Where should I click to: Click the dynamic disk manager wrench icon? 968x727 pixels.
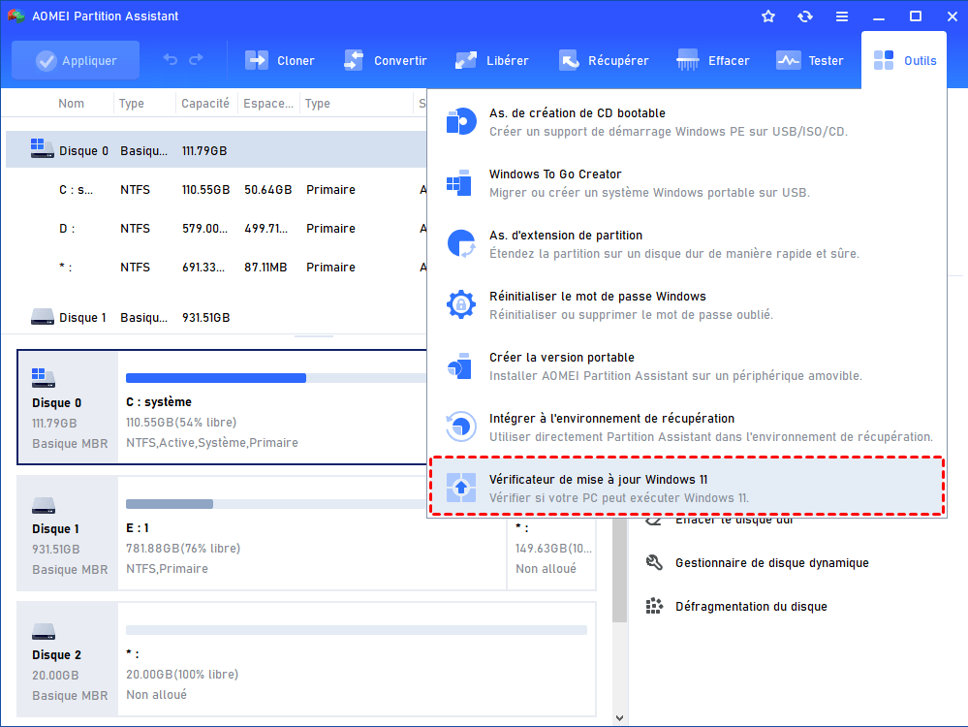(654, 563)
